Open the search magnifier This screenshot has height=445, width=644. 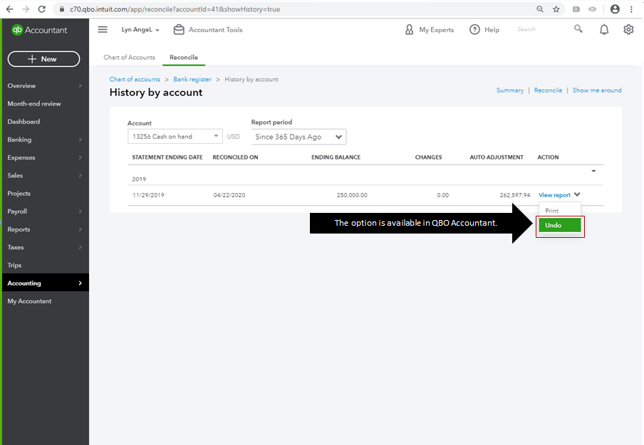578,29
